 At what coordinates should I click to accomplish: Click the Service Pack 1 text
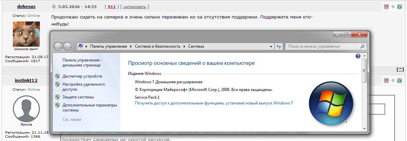tap(147, 97)
